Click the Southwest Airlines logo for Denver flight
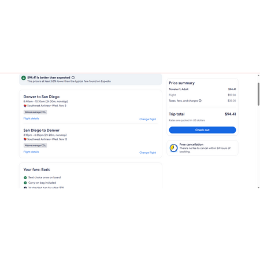This screenshot has width=260, height=260. (25, 106)
